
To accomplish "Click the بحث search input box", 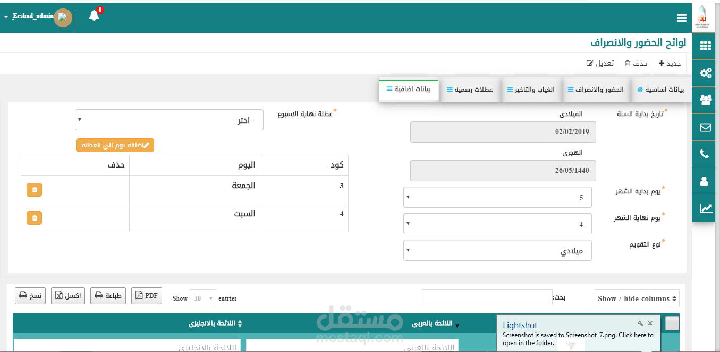I will tap(487, 297).
